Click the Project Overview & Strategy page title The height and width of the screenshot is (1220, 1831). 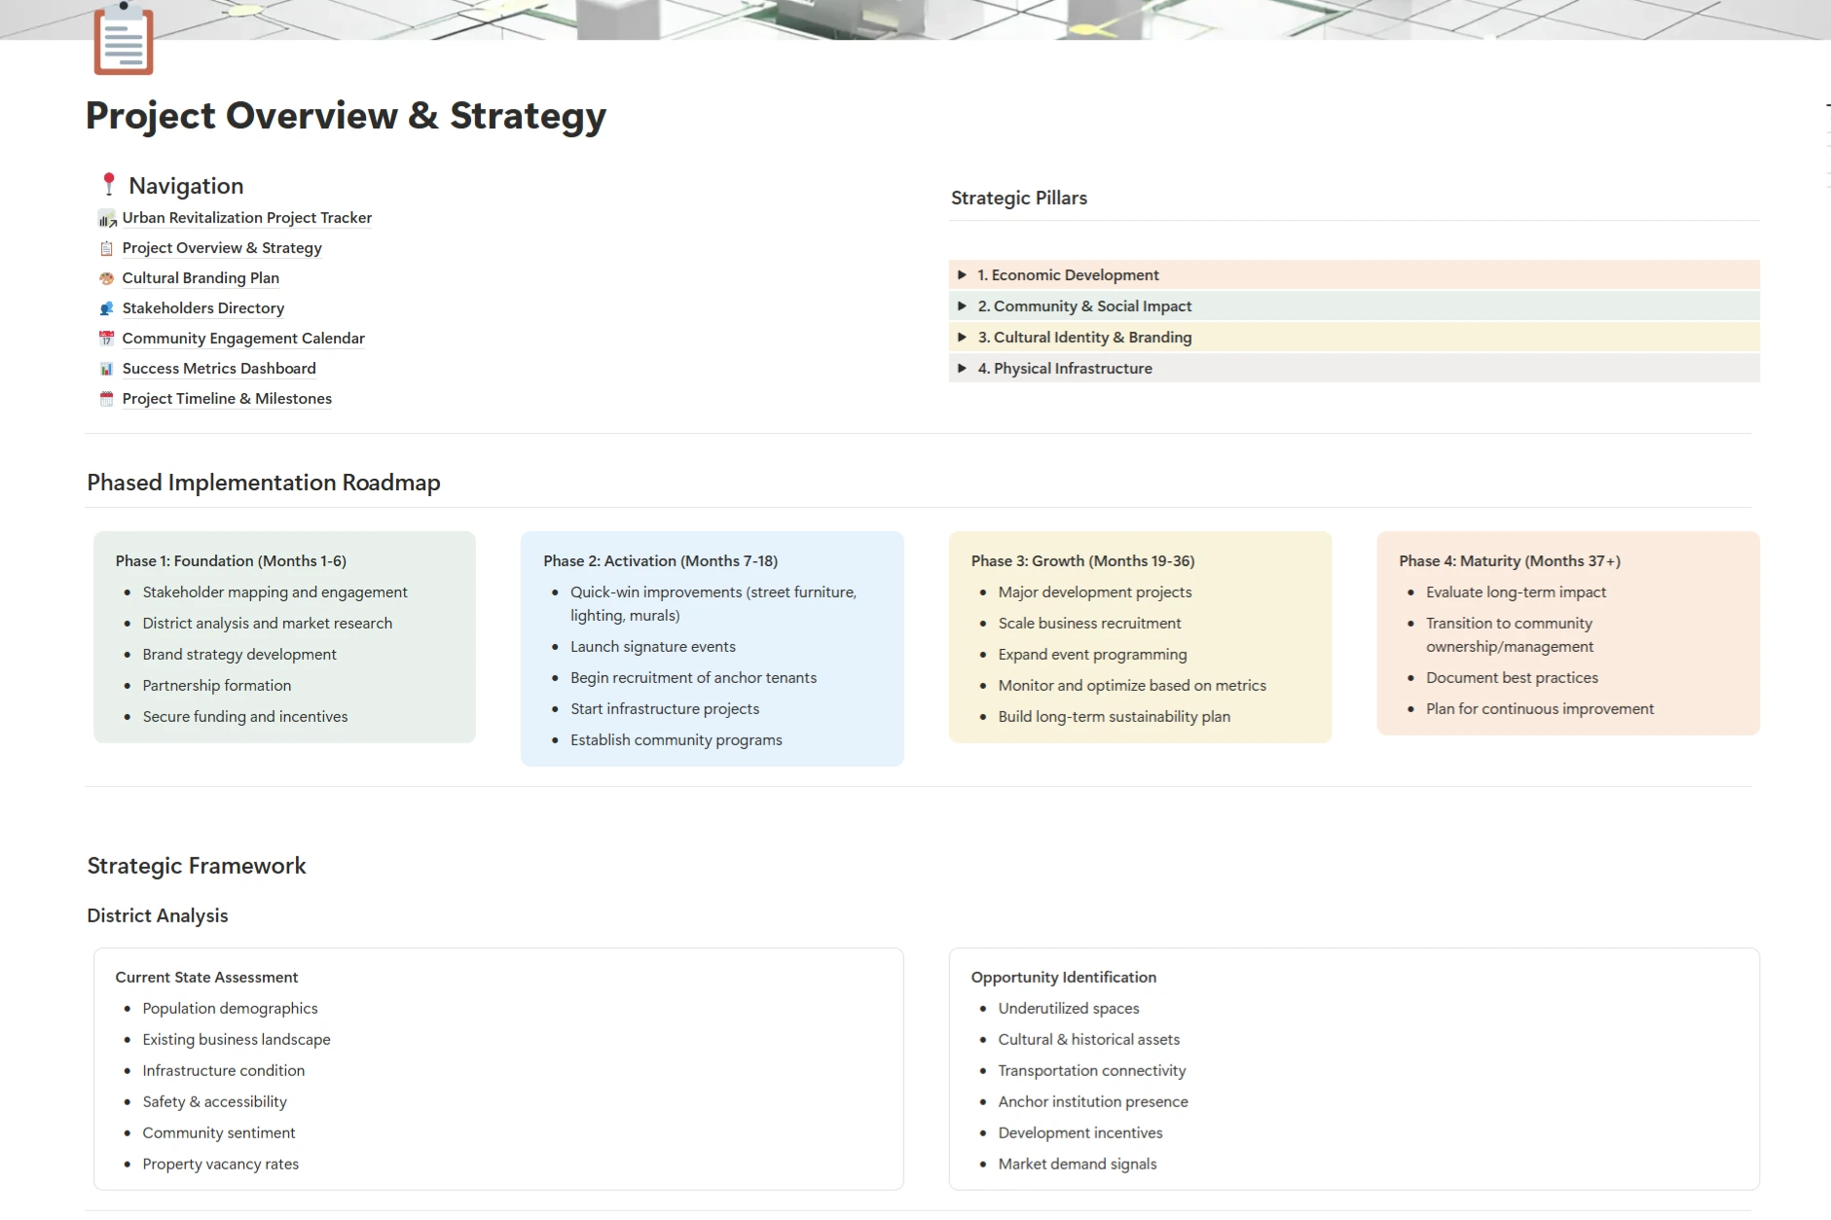pyautogui.click(x=346, y=116)
